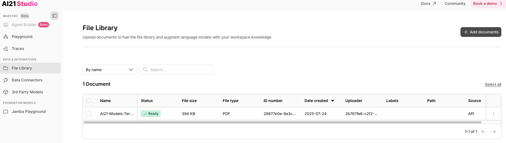This screenshot has height=143, width=506.
Task: Click the AI21 Studio logo
Action: pyautogui.click(x=20, y=4)
